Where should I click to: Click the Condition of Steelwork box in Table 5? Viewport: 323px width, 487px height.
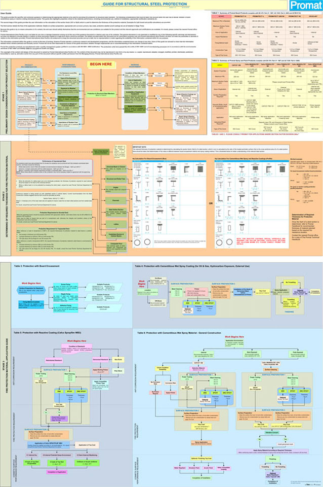click(x=76, y=348)
